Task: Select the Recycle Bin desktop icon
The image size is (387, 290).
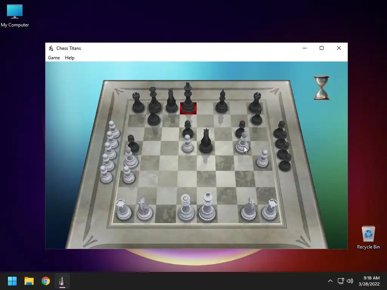Action: 368,238
